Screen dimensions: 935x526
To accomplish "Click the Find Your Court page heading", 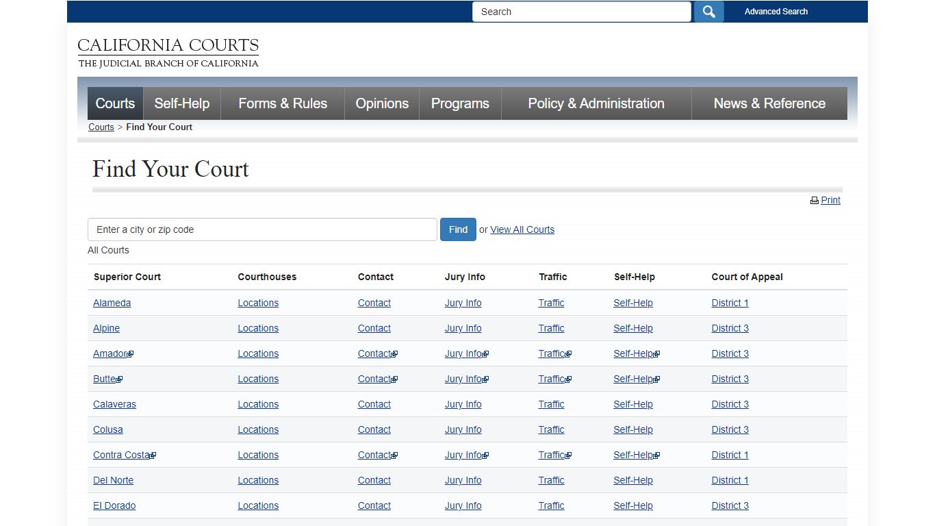I will (170, 169).
